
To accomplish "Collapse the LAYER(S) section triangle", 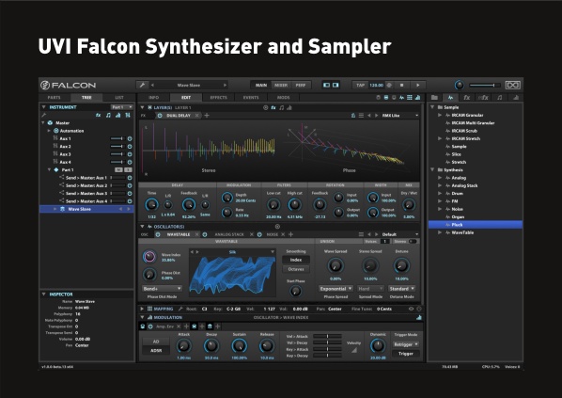I will [142, 107].
